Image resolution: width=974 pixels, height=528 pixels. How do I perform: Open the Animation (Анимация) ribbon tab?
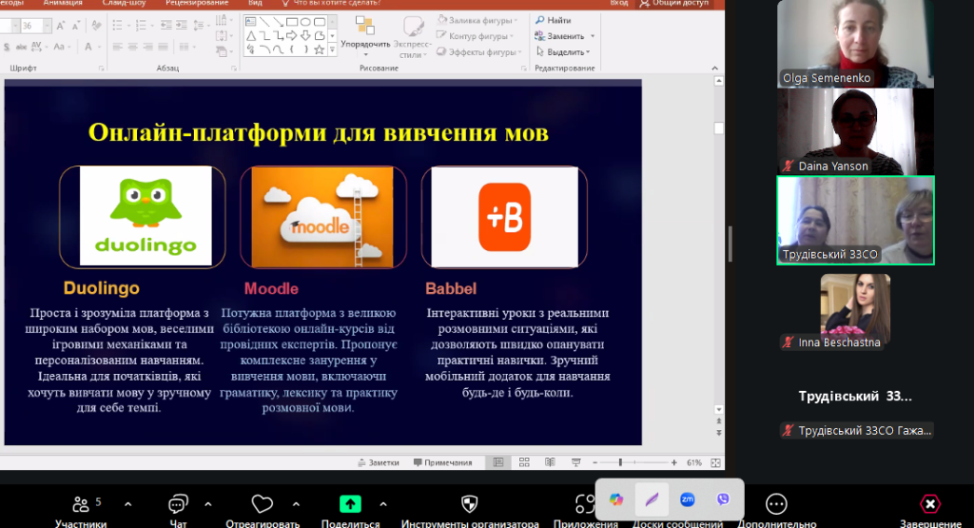coord(63,4)
